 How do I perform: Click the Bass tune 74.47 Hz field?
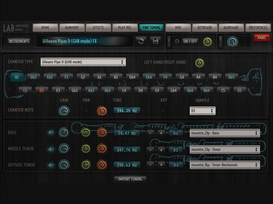click(x=127, y=133)
